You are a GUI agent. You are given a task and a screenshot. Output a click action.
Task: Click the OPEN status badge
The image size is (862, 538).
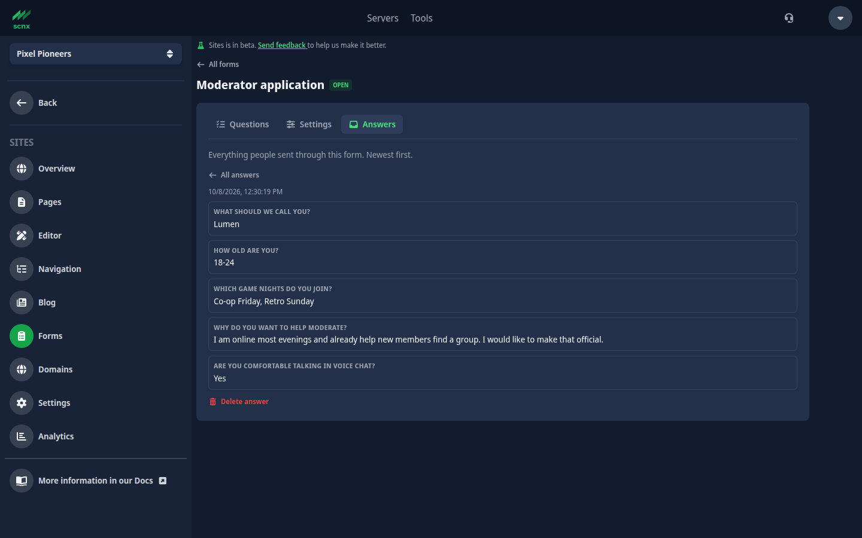(x=341, y=85)
